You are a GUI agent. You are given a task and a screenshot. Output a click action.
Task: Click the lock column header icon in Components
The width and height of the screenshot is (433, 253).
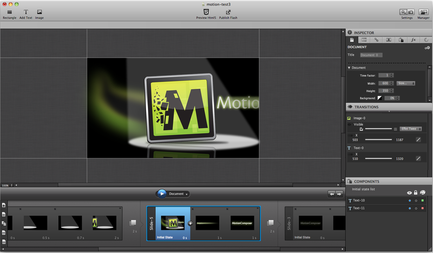tap(416, 192)
